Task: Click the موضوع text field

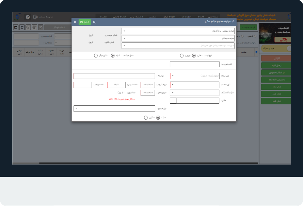Action: pyautogui.click(x=114, y=76)
